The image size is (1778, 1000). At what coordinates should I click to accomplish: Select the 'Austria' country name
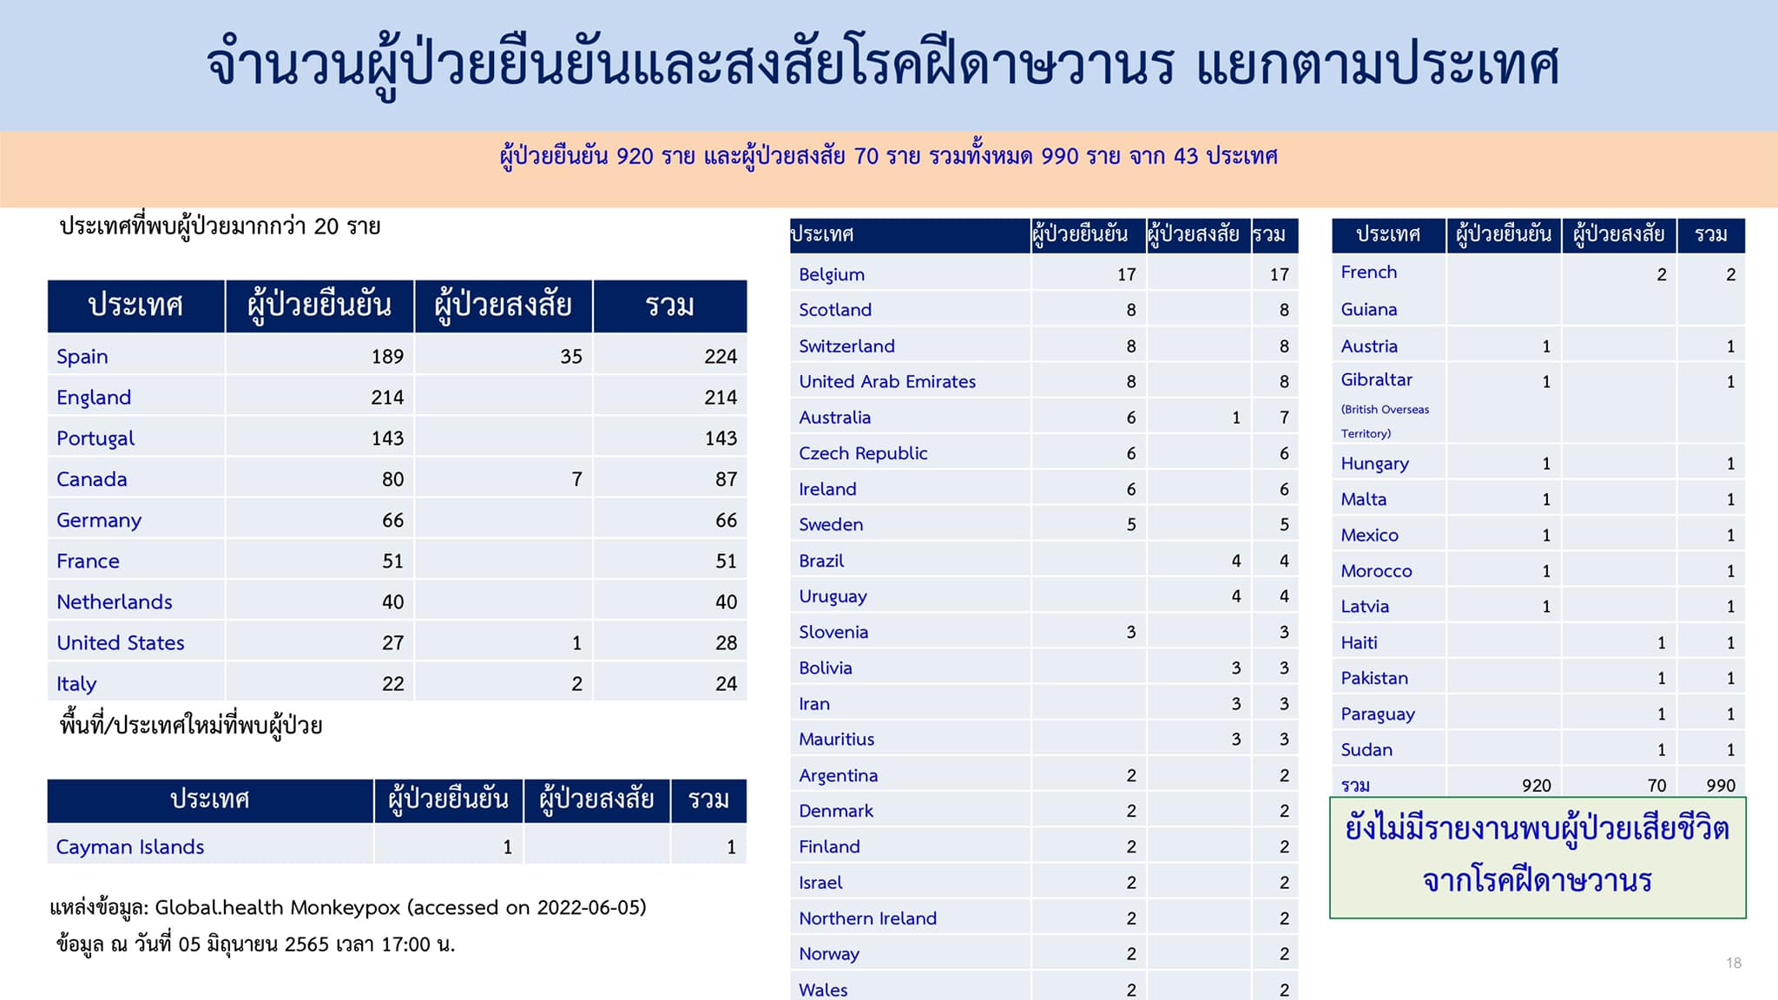click(1369, 346)
